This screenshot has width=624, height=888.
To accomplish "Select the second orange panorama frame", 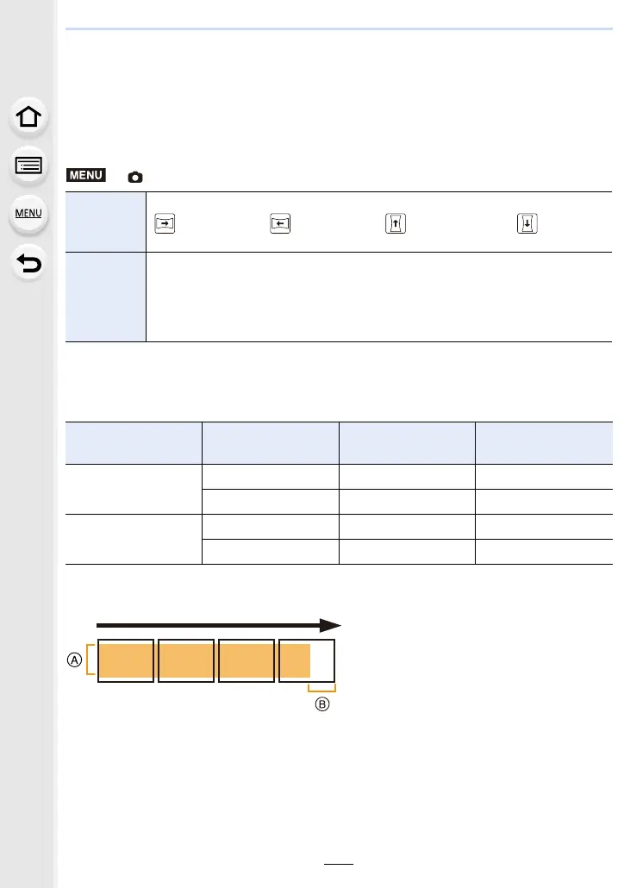I will coord(186,661).
